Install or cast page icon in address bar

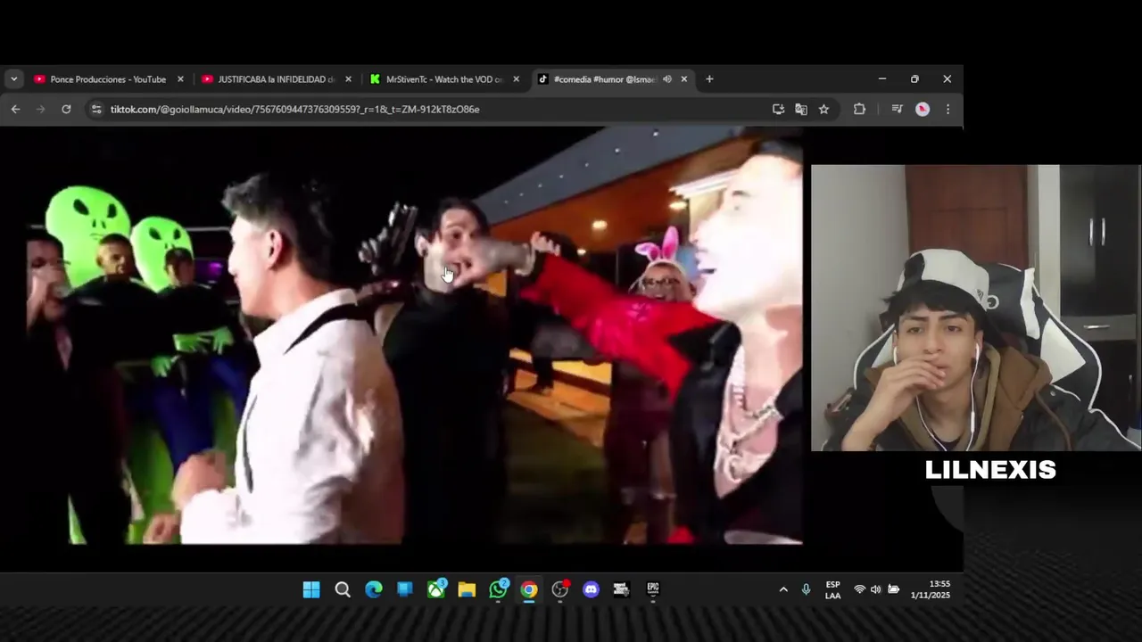coord(778,109)
